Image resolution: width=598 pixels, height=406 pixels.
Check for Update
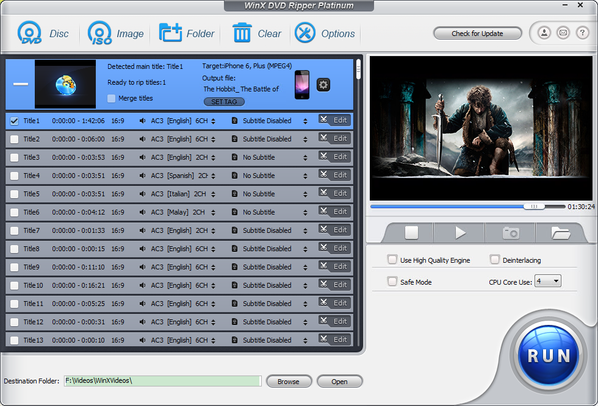(x=478, y=33)
